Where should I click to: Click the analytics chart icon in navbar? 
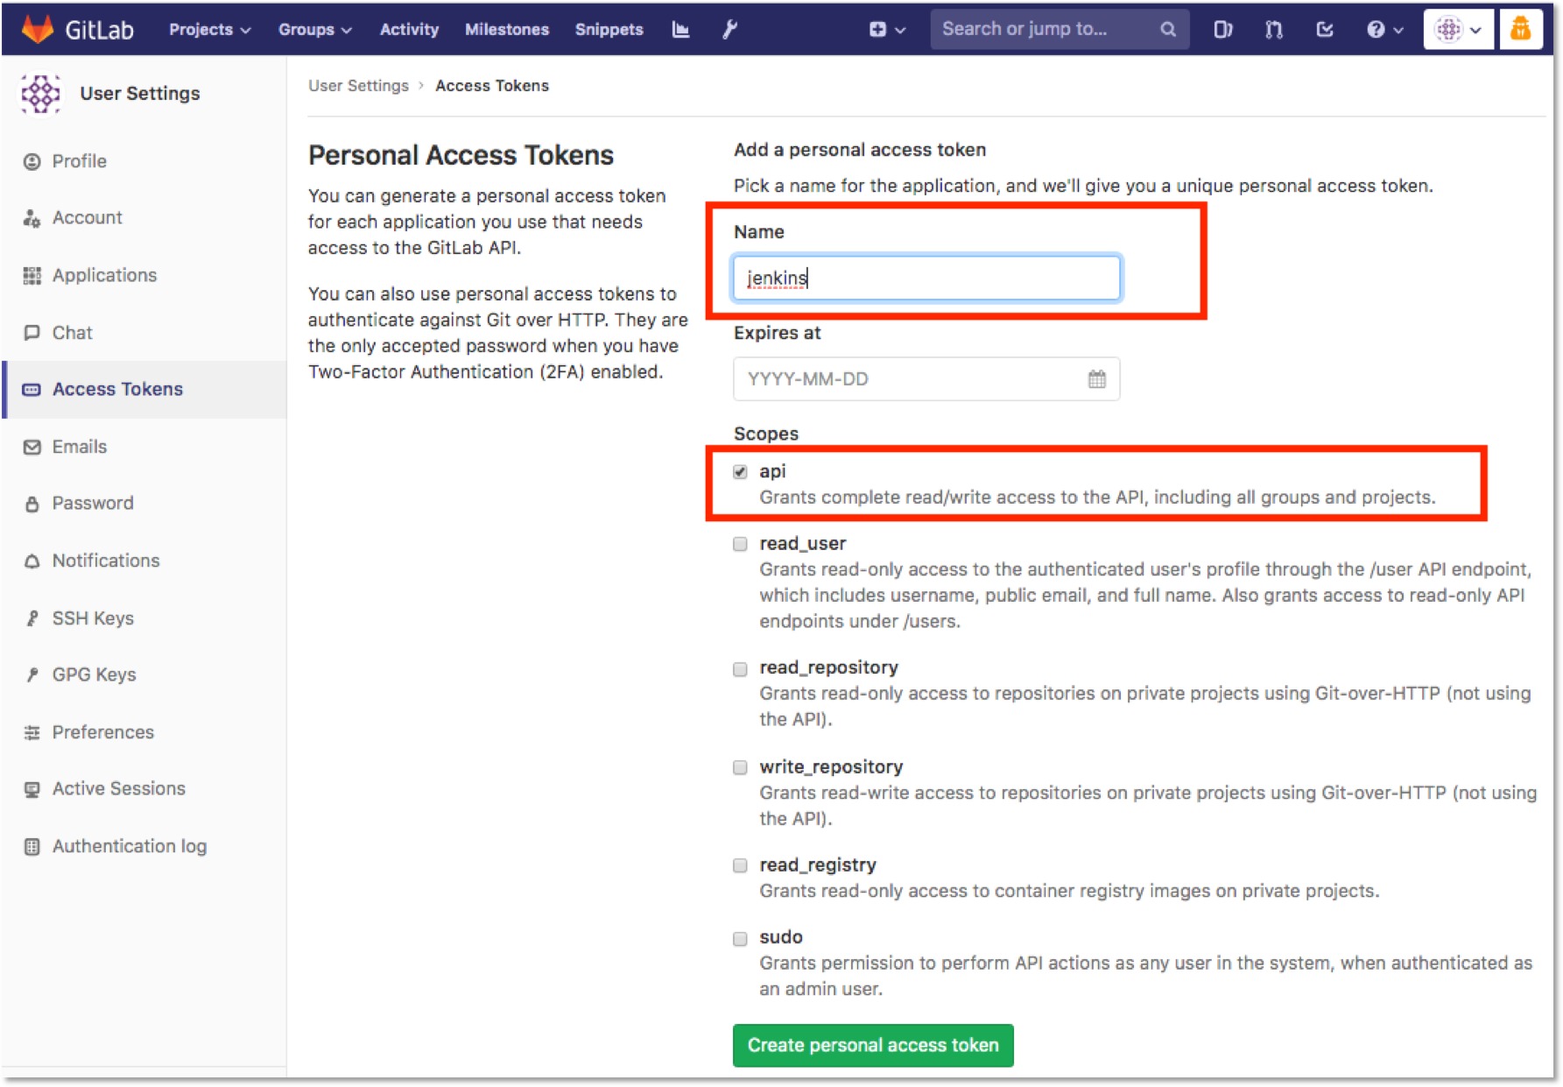pos(681,28)
